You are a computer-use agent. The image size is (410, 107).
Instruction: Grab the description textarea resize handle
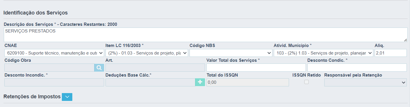[405, 40]
